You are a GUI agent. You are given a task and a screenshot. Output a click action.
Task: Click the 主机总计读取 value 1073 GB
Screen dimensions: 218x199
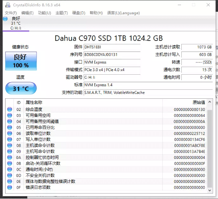click(x=197, y=47)
